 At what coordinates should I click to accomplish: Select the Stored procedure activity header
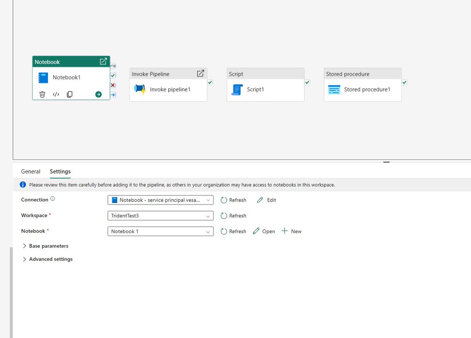(363, 74)
